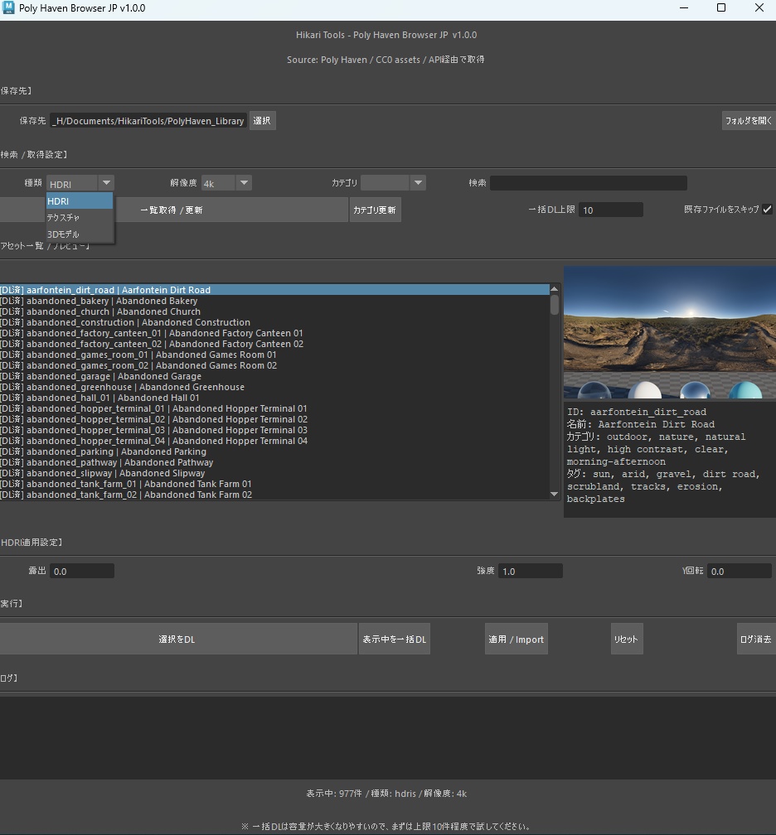Select abandoned_pathway list entry
The image size is (776, 835).
point(274,462)
